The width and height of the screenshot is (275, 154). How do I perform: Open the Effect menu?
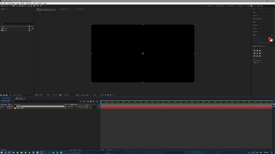click(x=23, y=3)
